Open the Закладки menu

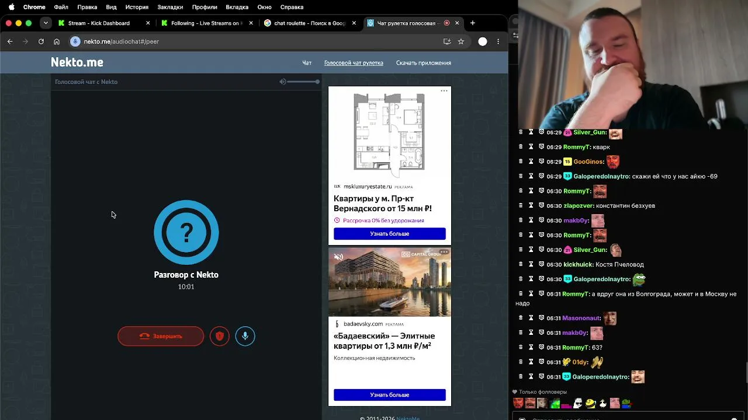170,7
